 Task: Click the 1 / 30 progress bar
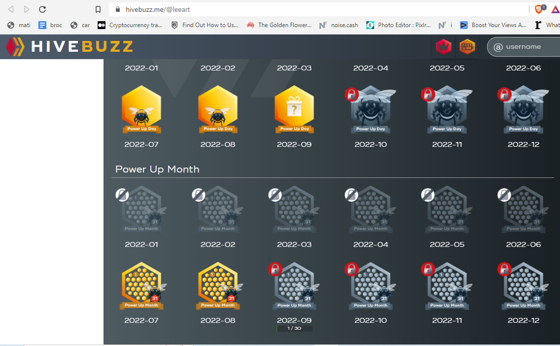tap(294, 329)
